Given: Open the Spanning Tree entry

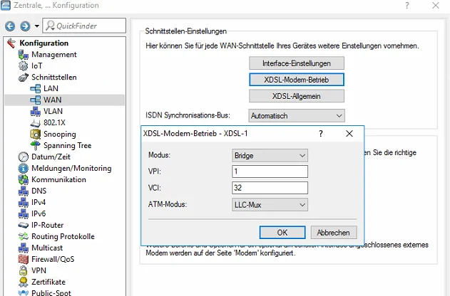Looking at the screenshot, I should (68, 145).
